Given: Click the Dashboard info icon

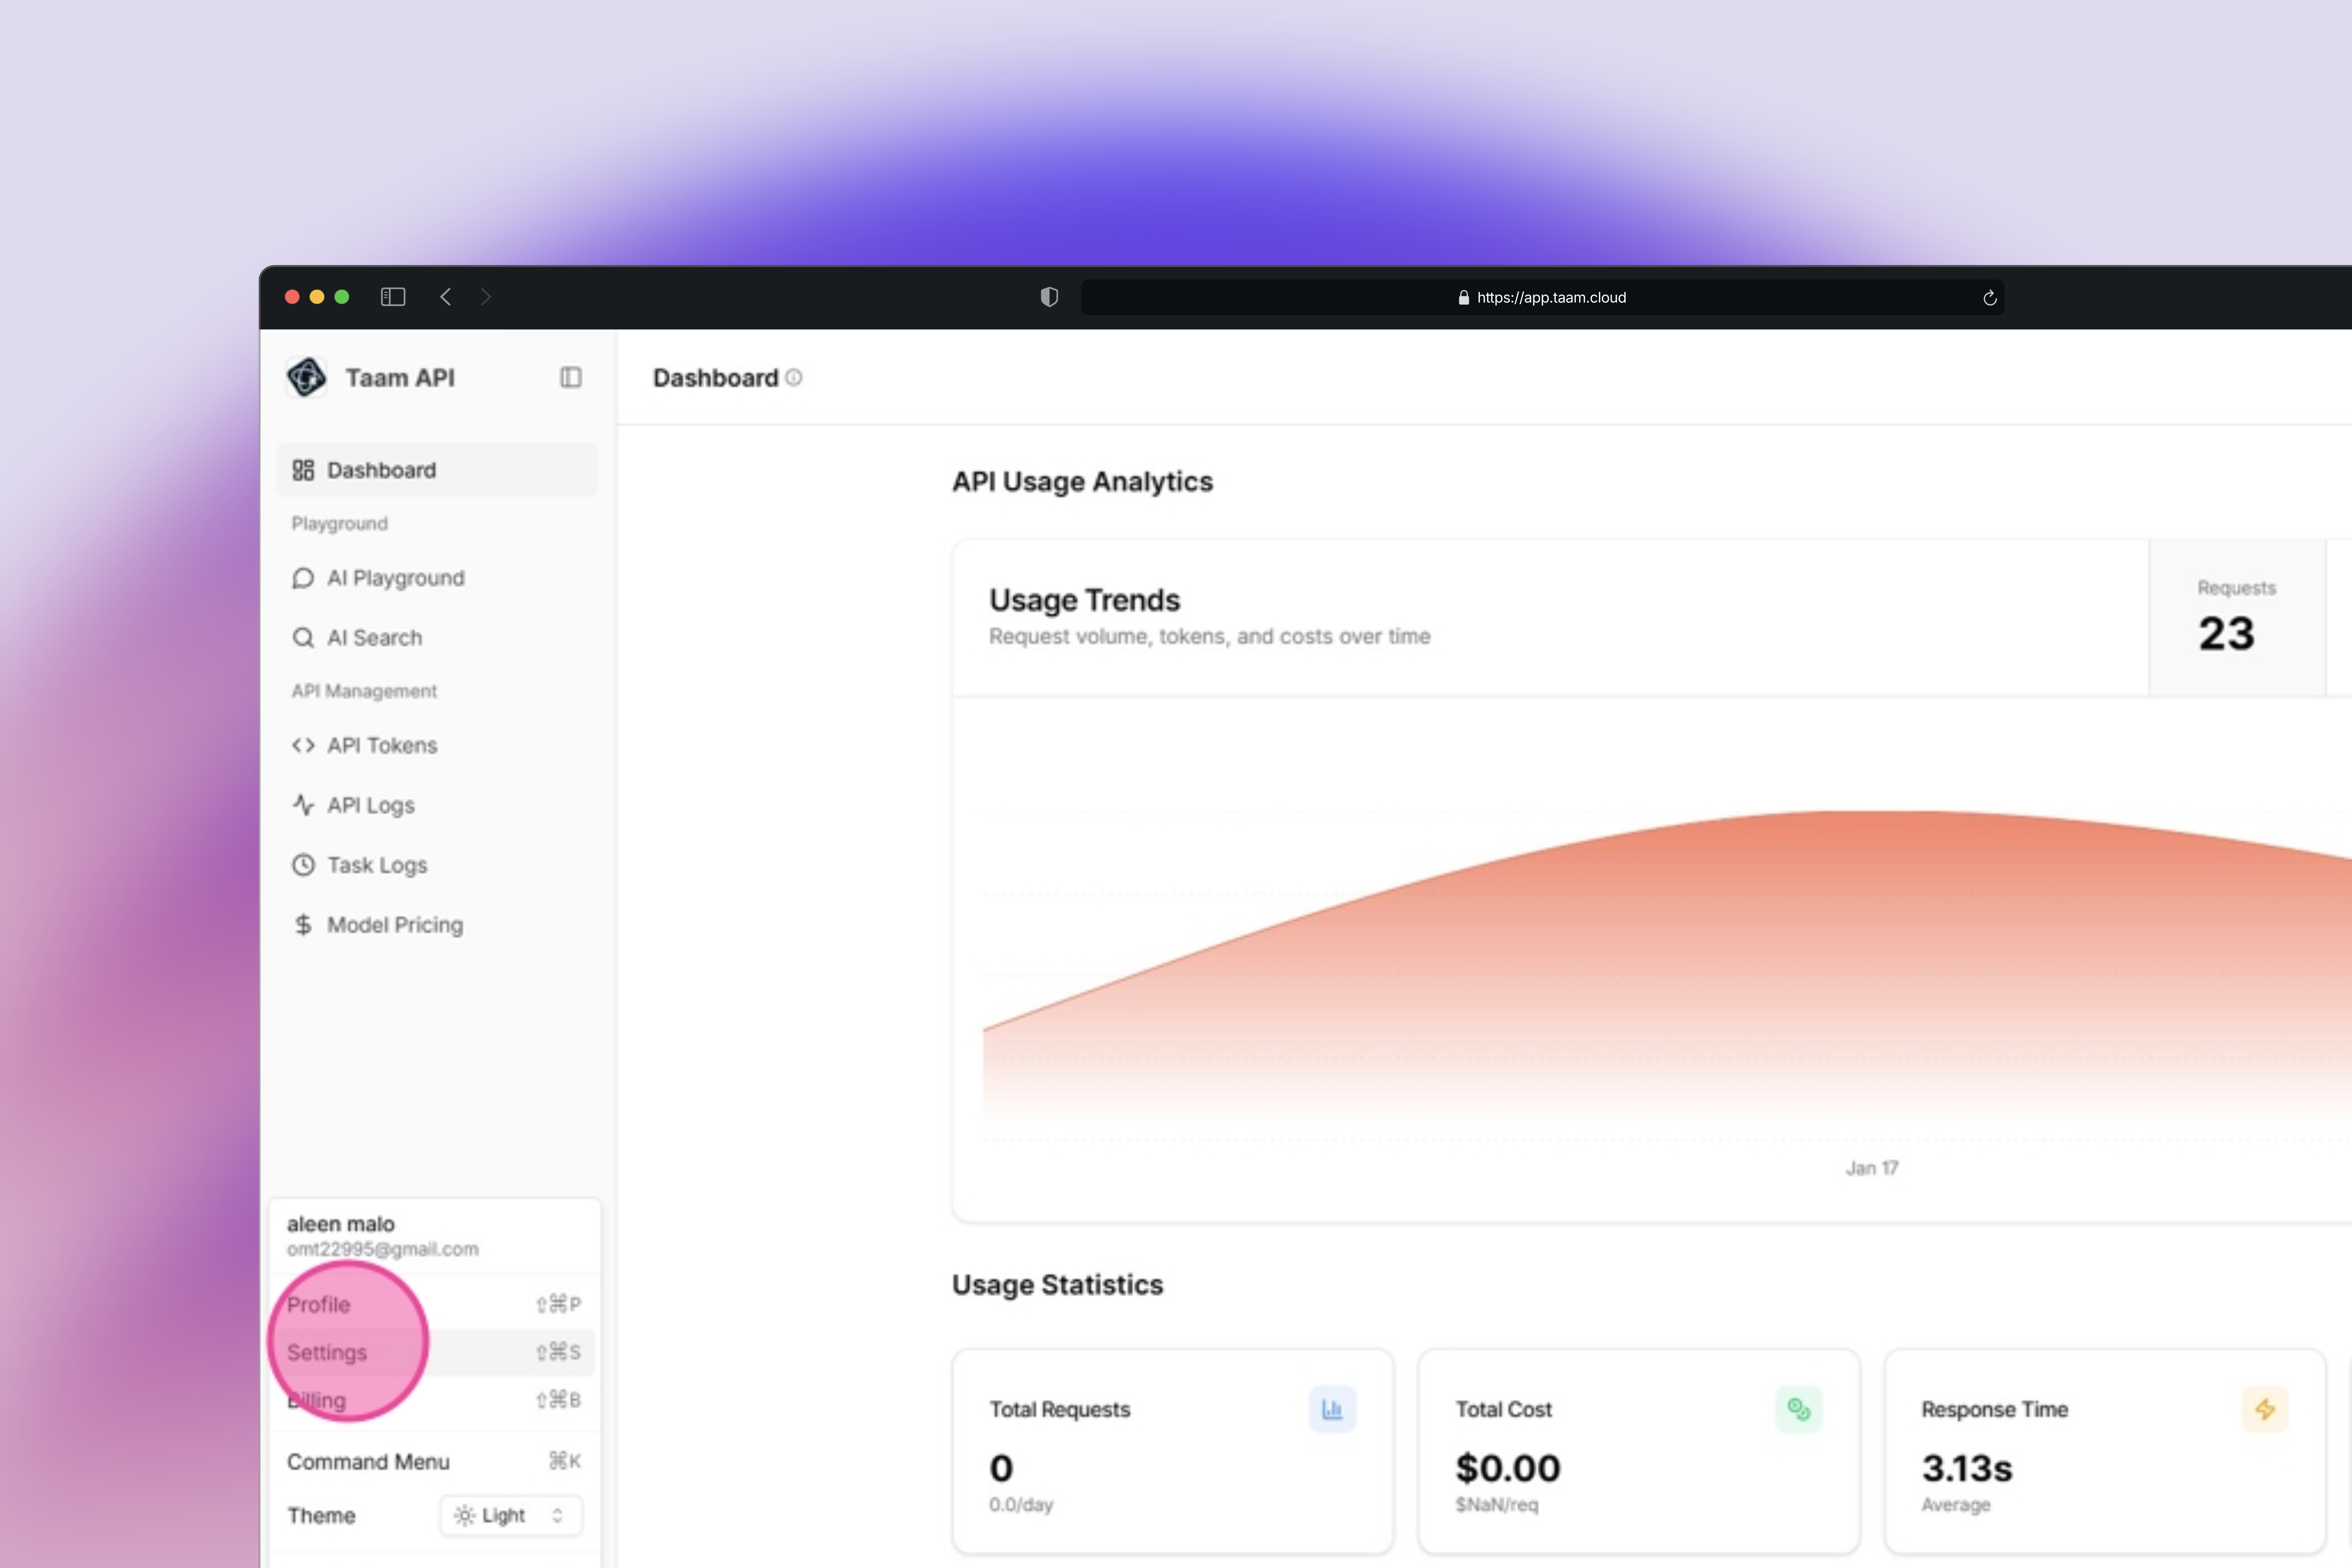Looking at the screenshot, I should (794, 378).
